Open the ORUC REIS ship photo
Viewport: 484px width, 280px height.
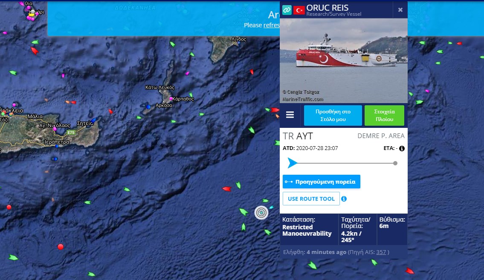click(344, 61)
